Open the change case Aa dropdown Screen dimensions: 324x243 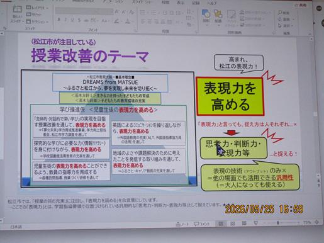(x=104, y=21)
